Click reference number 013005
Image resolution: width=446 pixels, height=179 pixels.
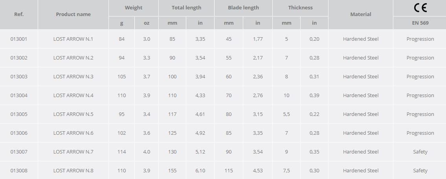coord(19,114)
